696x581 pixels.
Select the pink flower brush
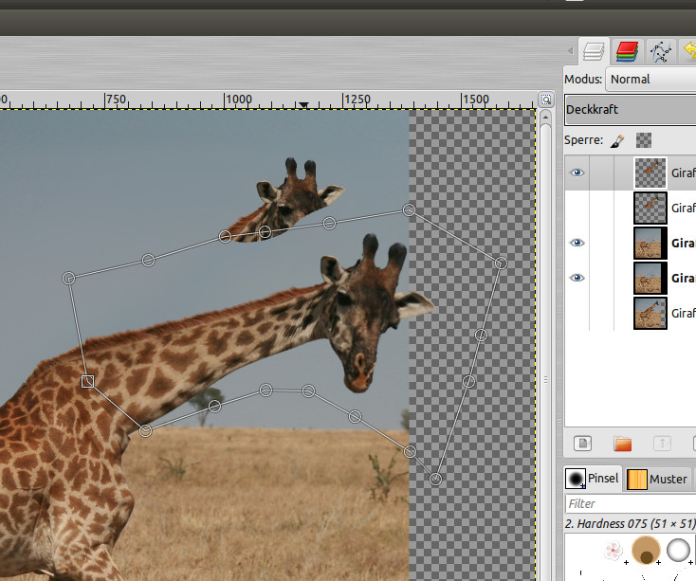coord(614,551)
